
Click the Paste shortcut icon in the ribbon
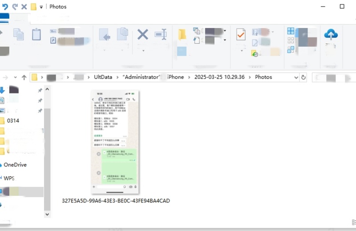coord(53,40)
